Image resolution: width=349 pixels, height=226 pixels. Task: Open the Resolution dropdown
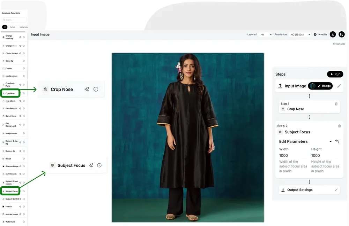(300, 34)
